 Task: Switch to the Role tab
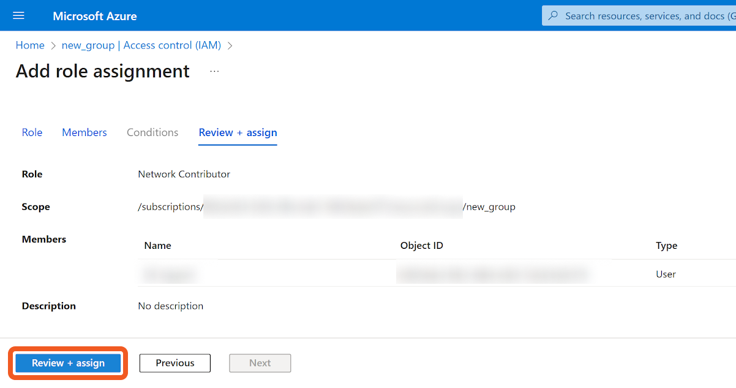(x=32, y=132)
